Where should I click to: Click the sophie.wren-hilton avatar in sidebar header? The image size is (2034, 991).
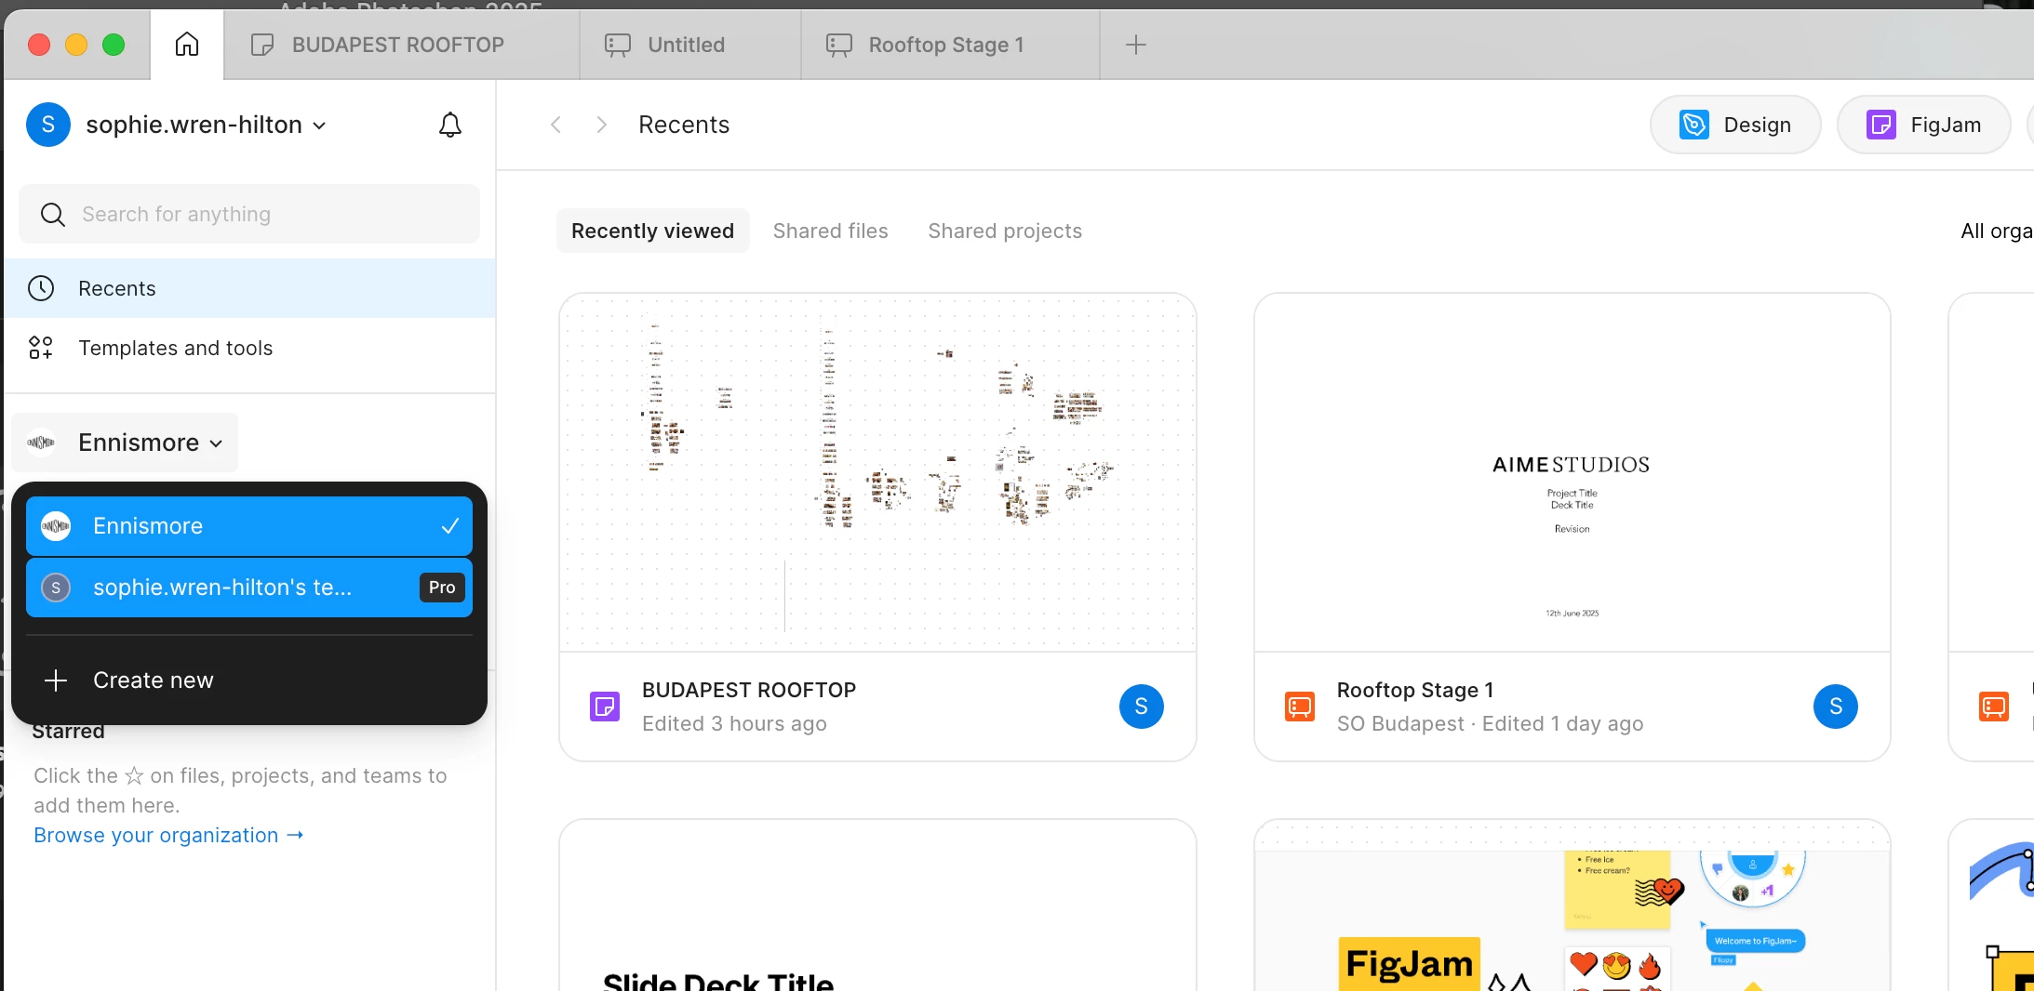pos(48,125)
